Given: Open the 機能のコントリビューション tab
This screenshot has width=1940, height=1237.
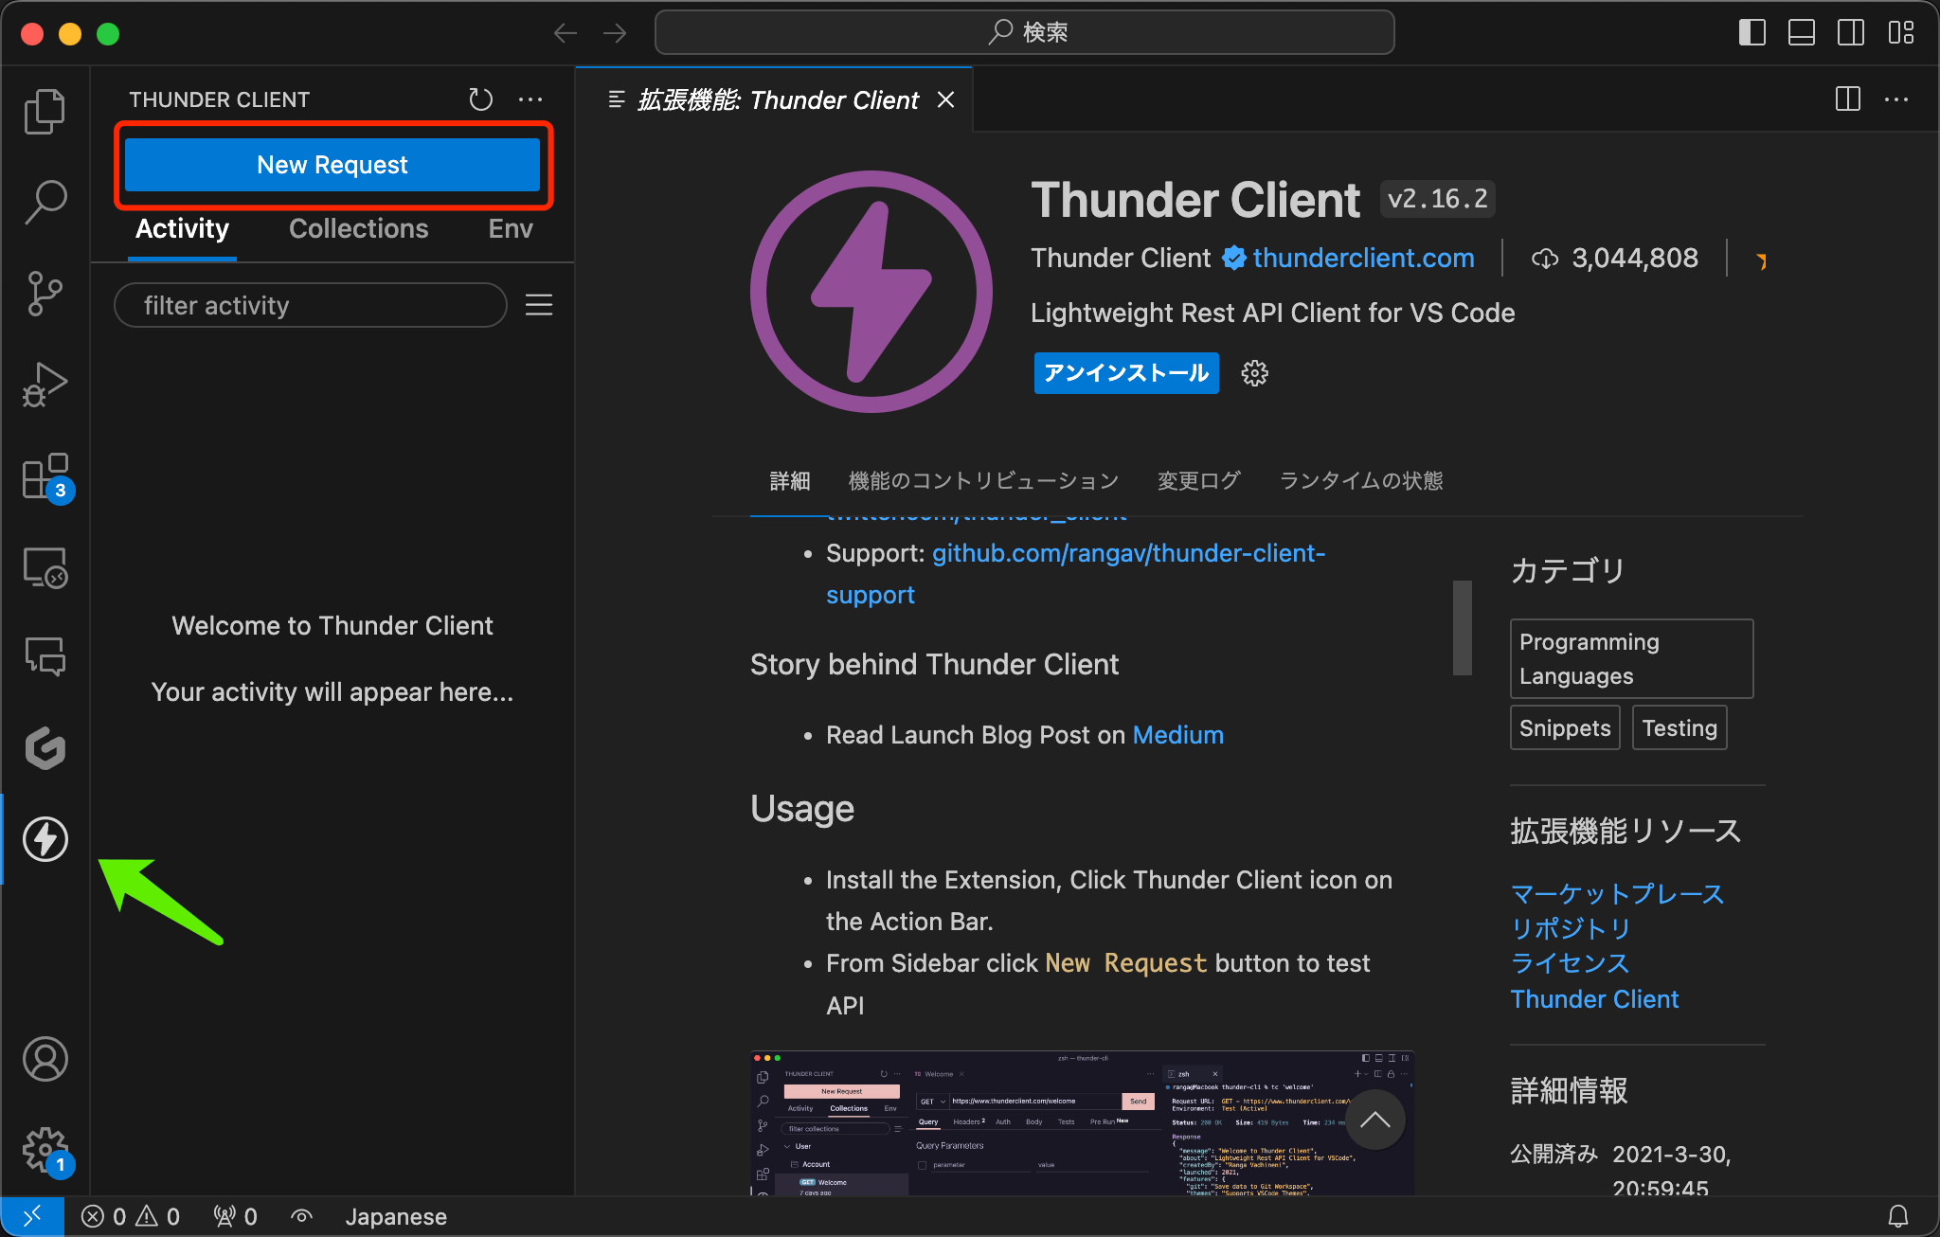Looking at the screenshot, I should [983, 481].
